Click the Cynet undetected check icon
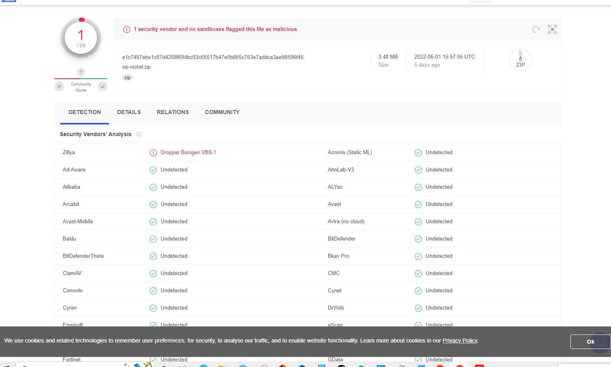 pyautogui.click(x=418, y=291)
